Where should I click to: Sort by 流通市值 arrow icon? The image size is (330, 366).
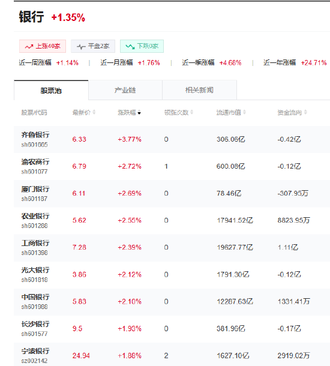pos(244,113)
